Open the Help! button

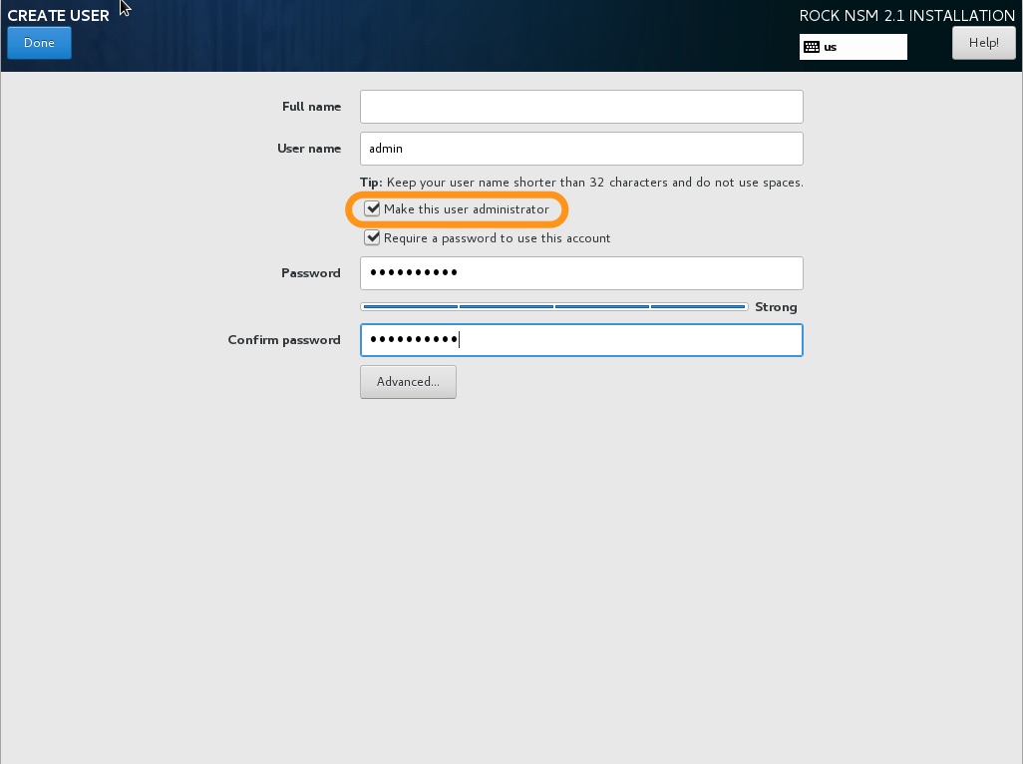click(983, 43)
